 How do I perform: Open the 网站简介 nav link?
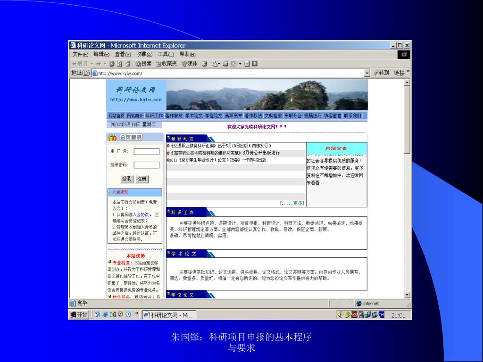point(135,116)
